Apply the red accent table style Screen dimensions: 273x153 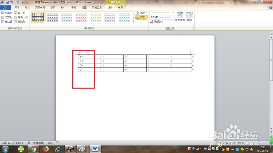click(x=81, y=17)
